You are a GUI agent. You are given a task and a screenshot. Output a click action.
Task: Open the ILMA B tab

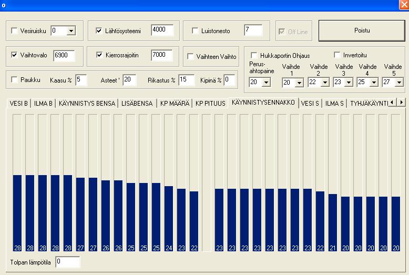pyautogui.click(x=43, y=103)
